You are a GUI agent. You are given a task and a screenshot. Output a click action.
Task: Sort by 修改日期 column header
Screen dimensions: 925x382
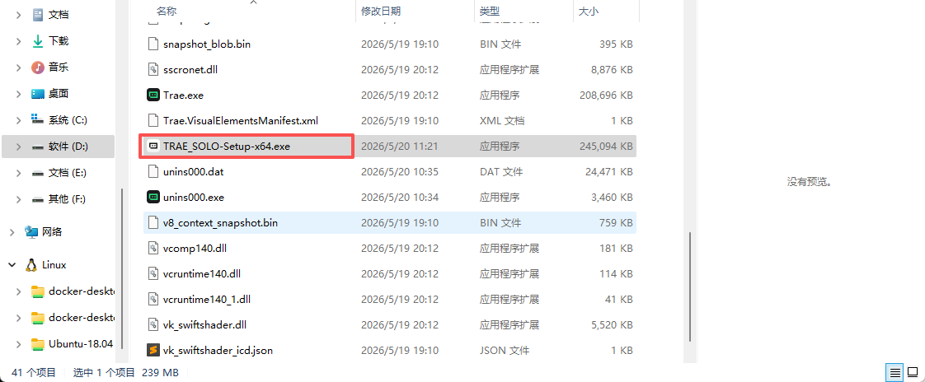[x=381, y=11]
